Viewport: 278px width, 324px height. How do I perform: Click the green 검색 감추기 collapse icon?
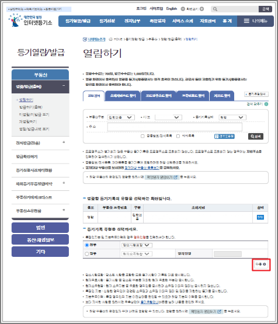266,104
